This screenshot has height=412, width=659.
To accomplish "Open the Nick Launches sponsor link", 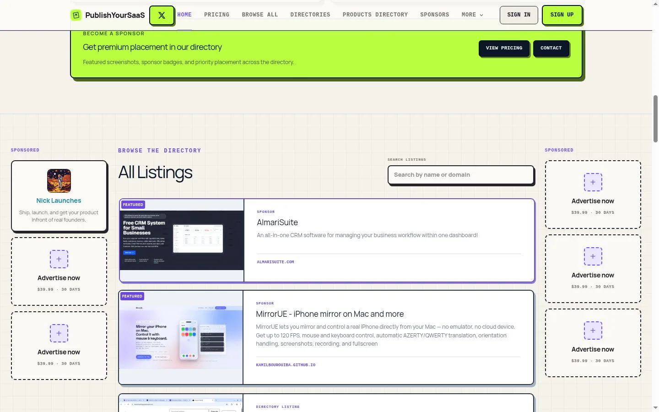I will point(59,201).
